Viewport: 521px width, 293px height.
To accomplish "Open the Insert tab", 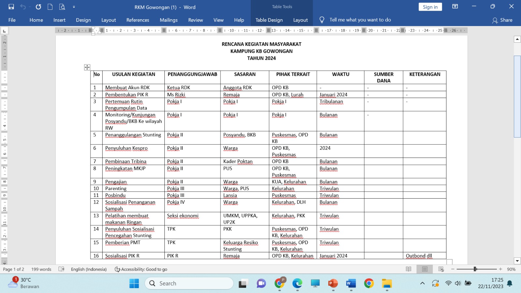I will [59, 20].
